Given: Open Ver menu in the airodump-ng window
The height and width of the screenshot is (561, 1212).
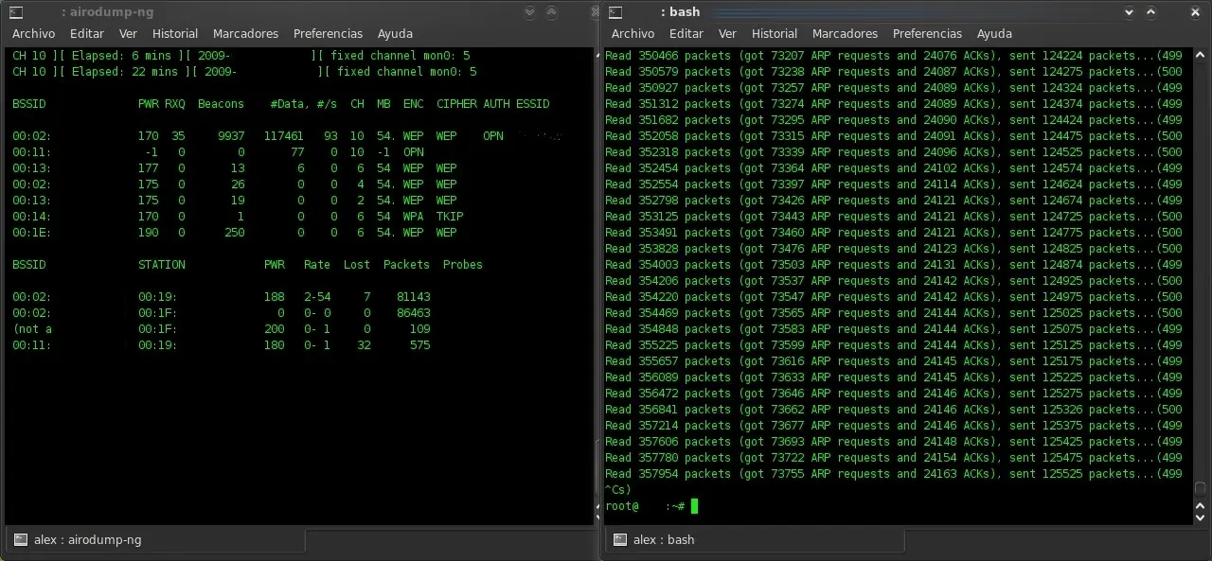Looking at the screenshot, I should click(128, 33).
